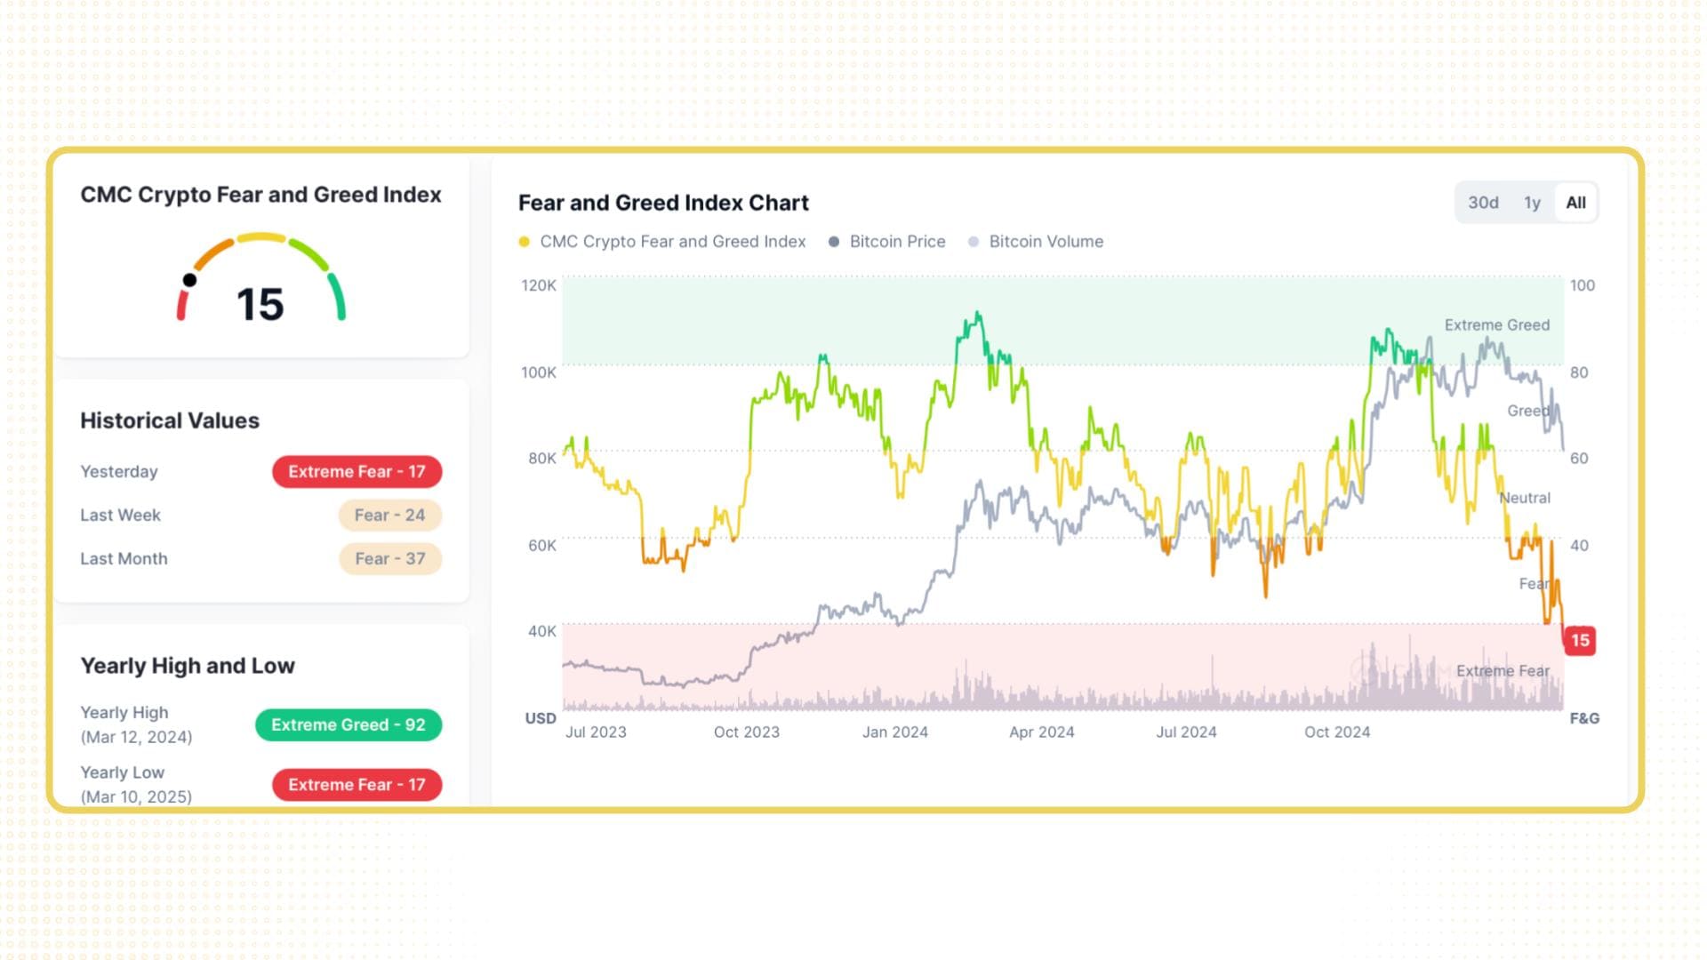This screenshot has height=960, width=1707.
Task: Select the All time range
Action: [1575, 203]
